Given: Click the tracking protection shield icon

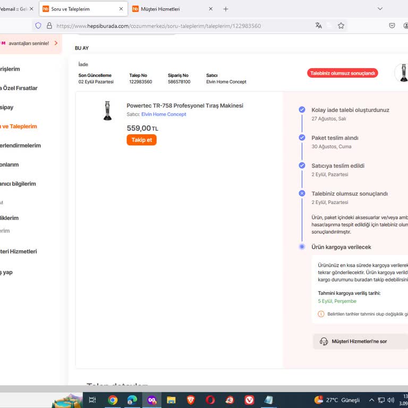Looking at the screenshot, I should point(38,25).
